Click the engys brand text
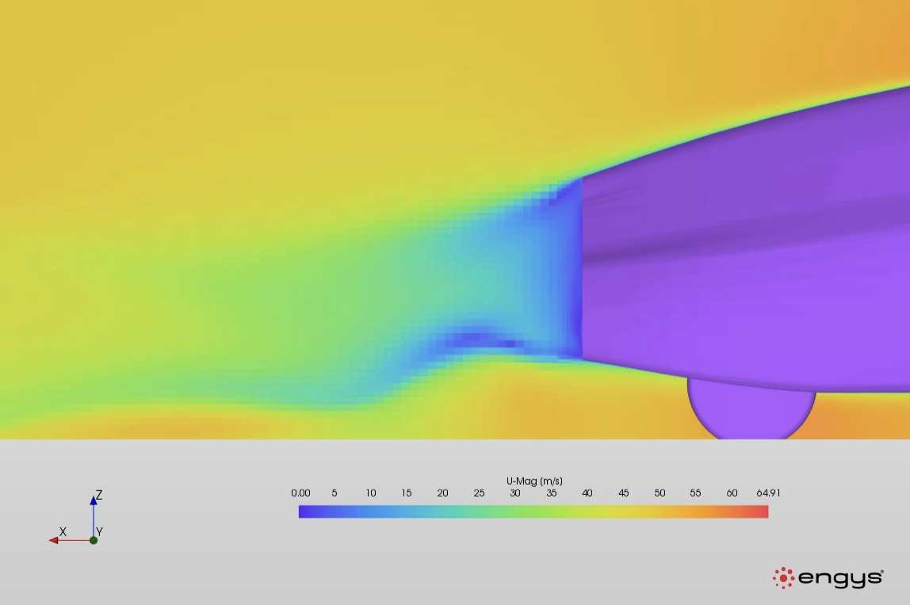 coord(840,578)
